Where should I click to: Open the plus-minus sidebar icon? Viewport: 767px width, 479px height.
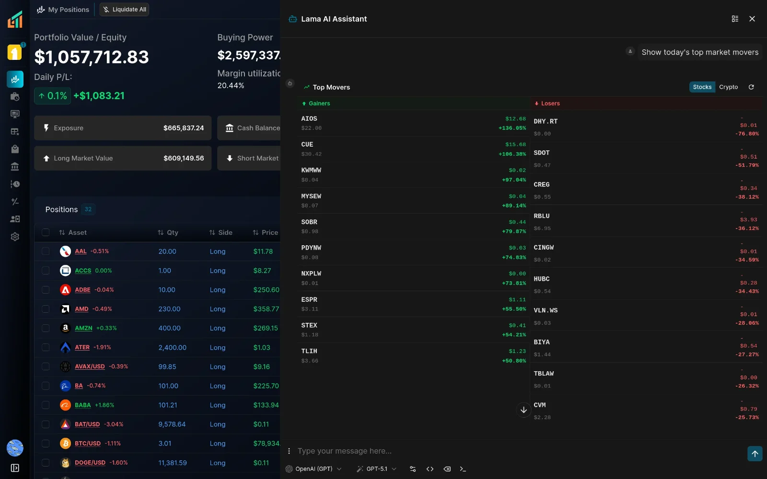(15, 202)
